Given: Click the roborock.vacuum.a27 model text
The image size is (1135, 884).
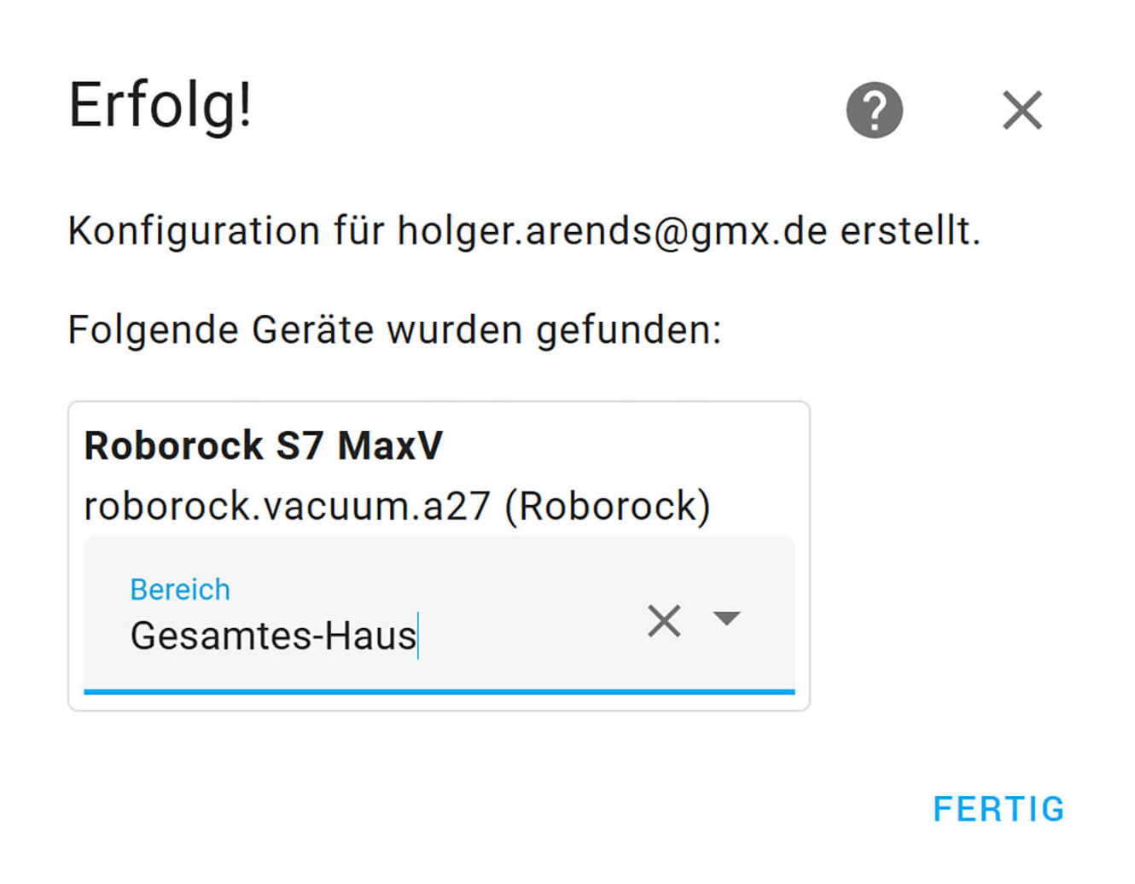Looking at the screenshot, I should tap(287, 506).
